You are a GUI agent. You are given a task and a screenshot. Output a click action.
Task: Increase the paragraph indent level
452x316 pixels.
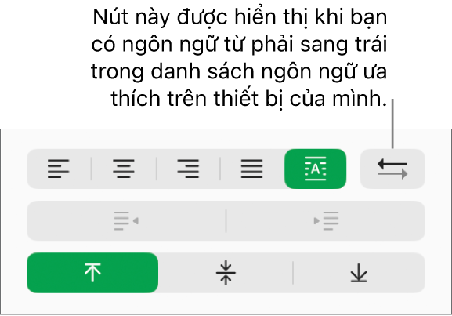326,221
